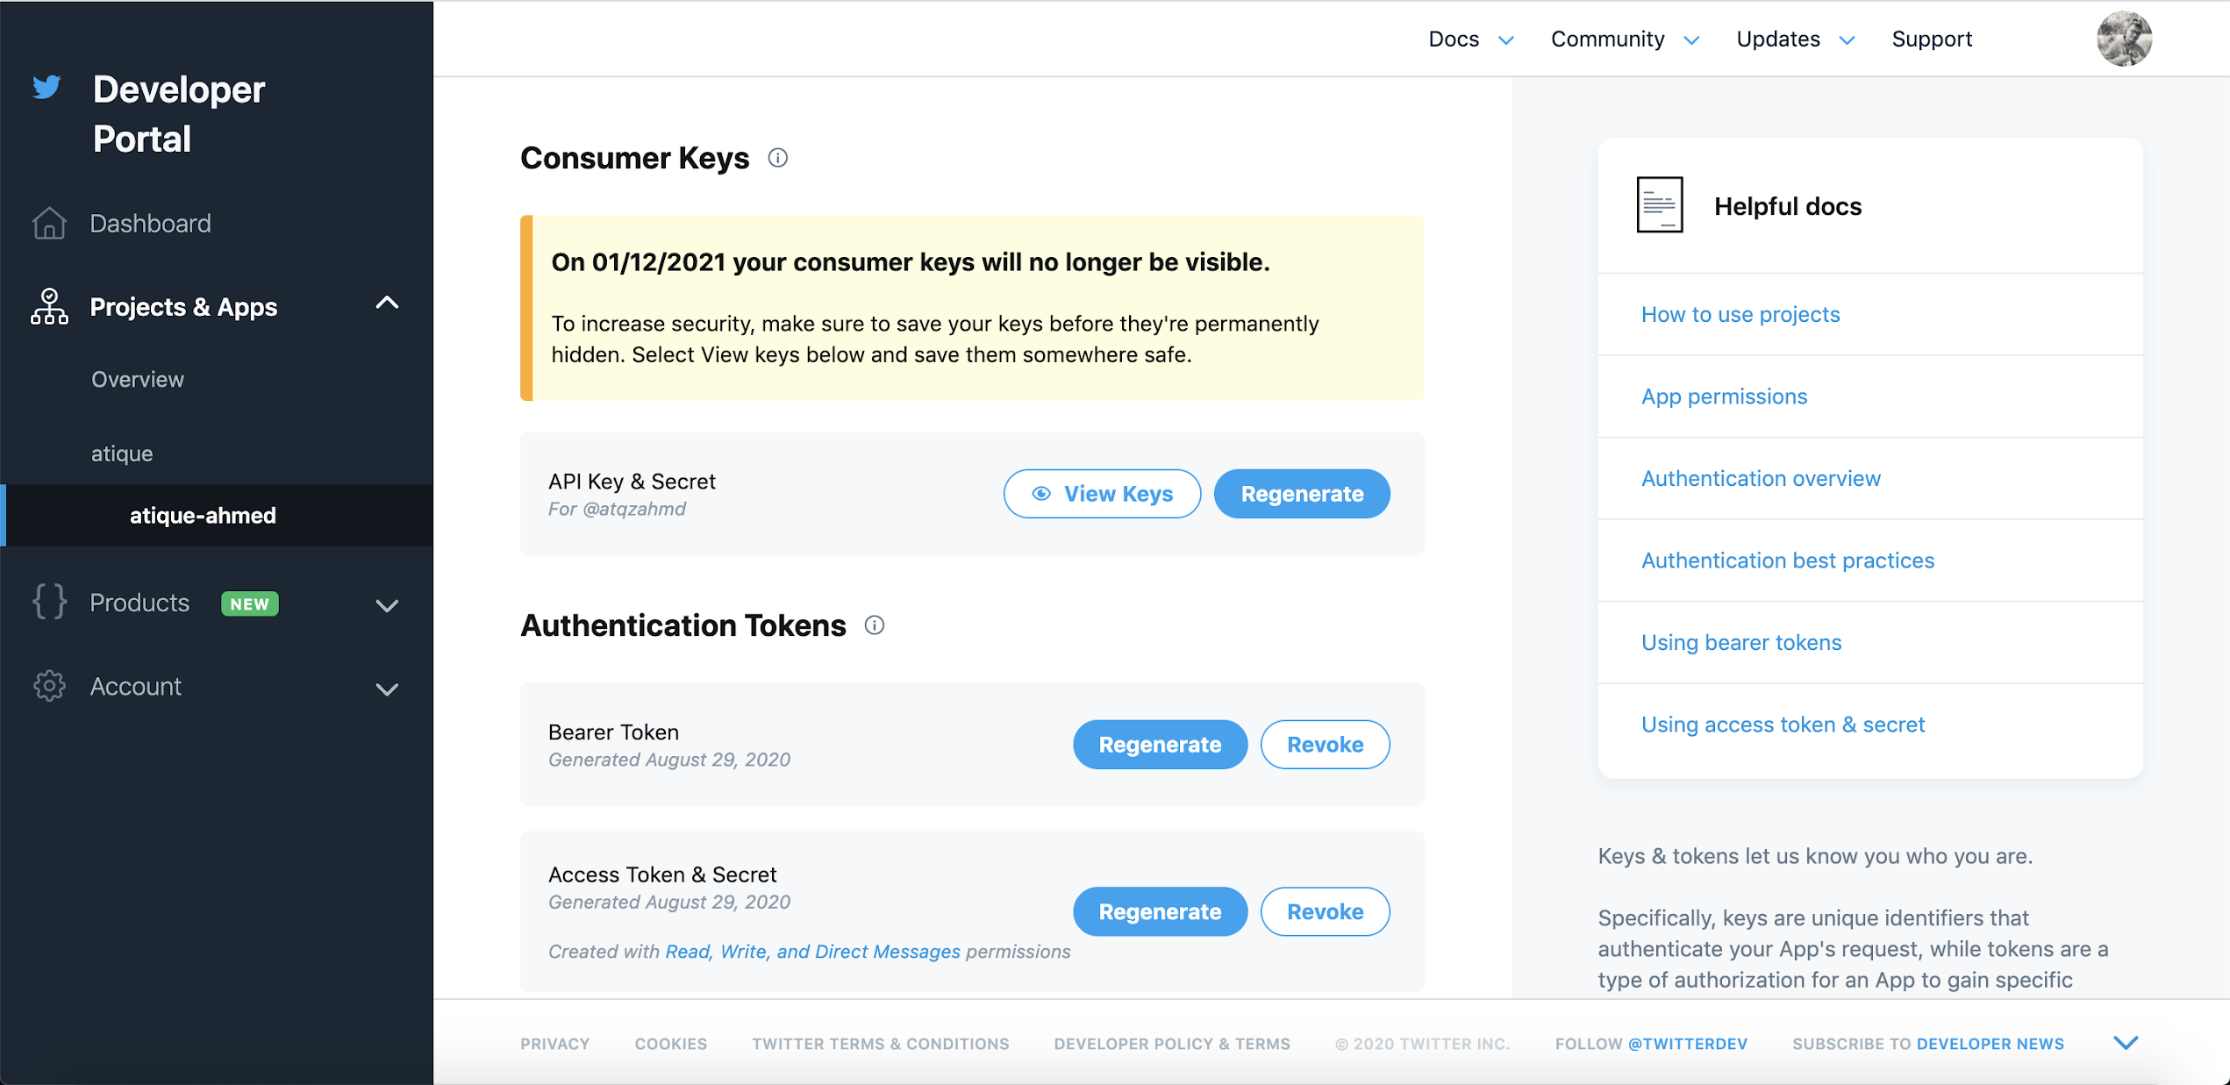
Task: Regenerate the API Key & Secret
Action: 1301,494
